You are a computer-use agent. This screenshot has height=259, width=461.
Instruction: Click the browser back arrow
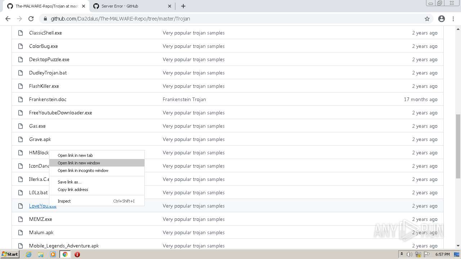pyautogui.click(x=8, y=19)
